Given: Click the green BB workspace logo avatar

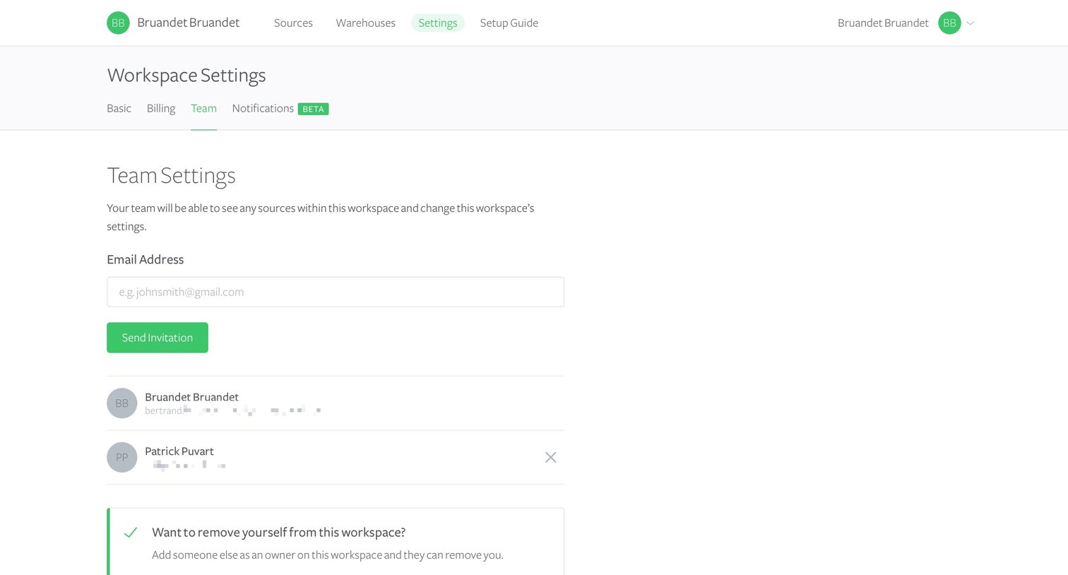Looking at the screenshot, I should tap(118, 23).
